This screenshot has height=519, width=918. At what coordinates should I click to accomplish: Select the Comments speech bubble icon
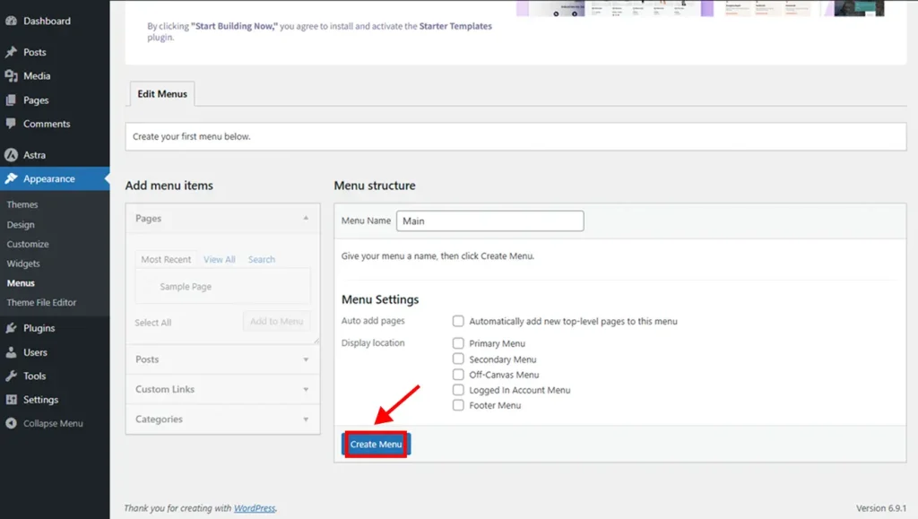pos(13,124)
